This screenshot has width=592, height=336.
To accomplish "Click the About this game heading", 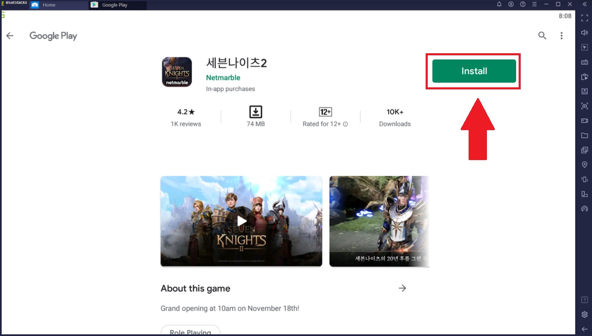I will (196, 289).
